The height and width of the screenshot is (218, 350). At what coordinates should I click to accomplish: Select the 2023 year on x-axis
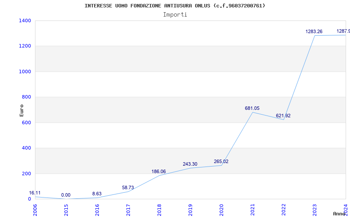(315, 209)
